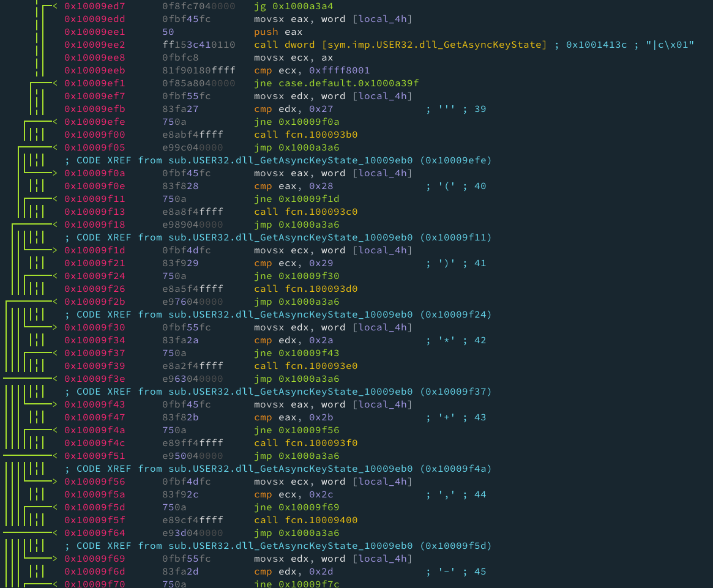Image resolution: width=713 pixels, height=588 pixels.
Task: Open the function fcn.100093b0 reference
Action: (x=321, y=135)
